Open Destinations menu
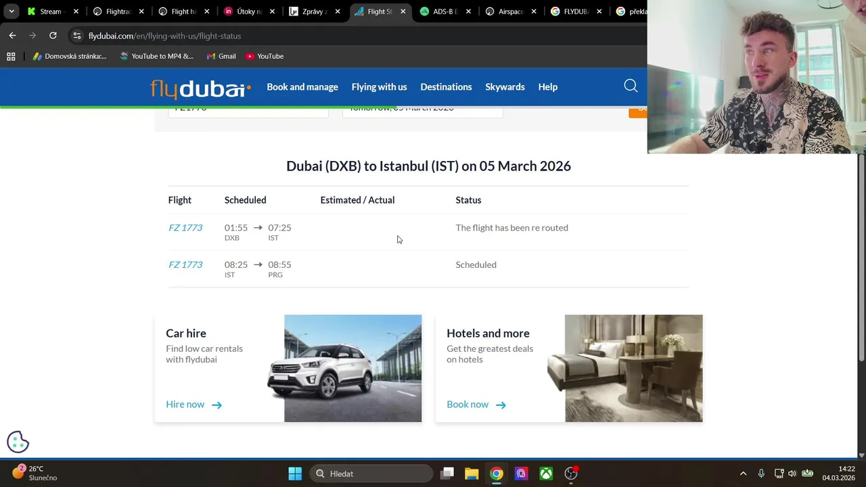Image resolution: width=866 pixels, height=487 pixels. coord(446,87)
